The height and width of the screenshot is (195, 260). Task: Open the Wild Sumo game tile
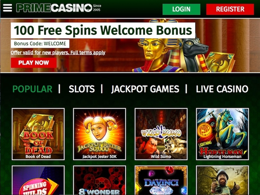pos(161,134)
